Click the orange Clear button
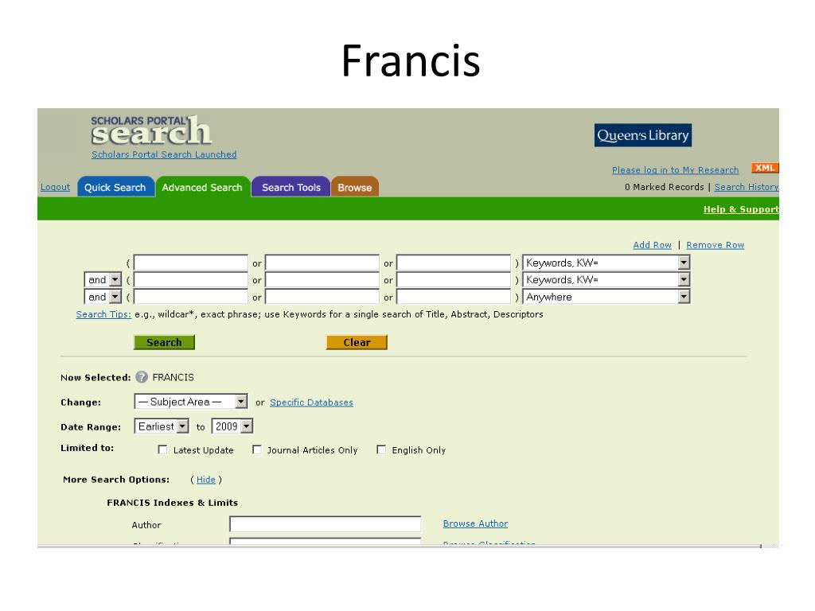 click(357, 342)
